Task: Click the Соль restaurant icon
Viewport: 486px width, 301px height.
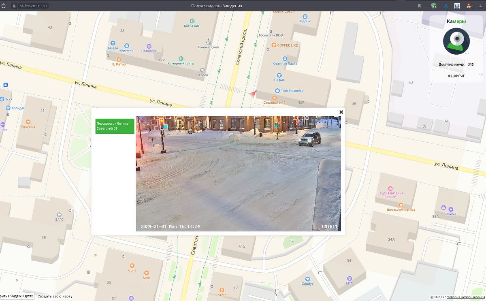Action: point(132,266)
